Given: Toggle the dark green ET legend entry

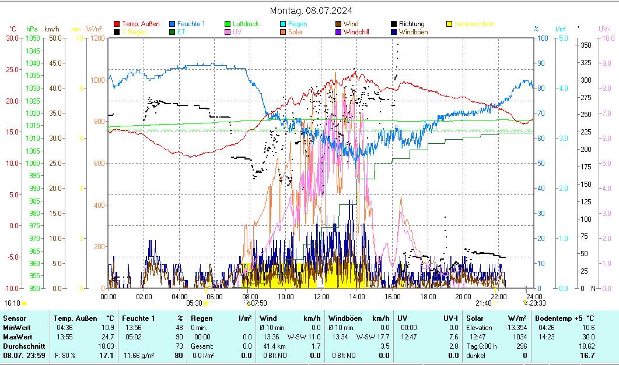Looking at the screenshot, I should coord(173,32).
